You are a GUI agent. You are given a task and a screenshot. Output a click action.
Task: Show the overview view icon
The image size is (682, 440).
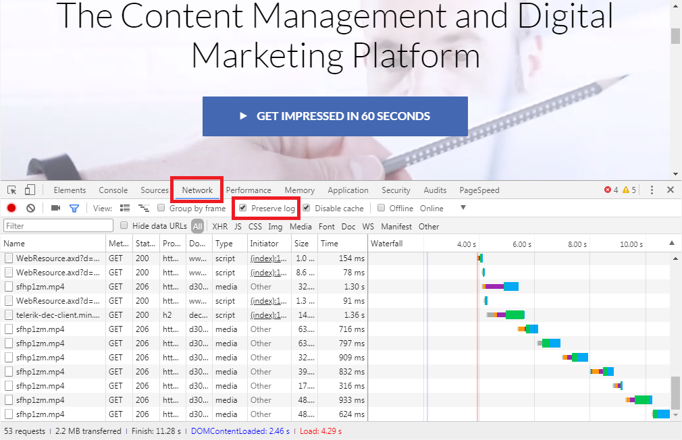(x=144, y=209)
